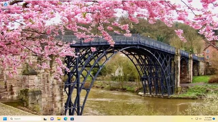This screenshot has height=122, width=218.
Task: Click the muted volume tray icon
Action: click(x=200, y=119)
